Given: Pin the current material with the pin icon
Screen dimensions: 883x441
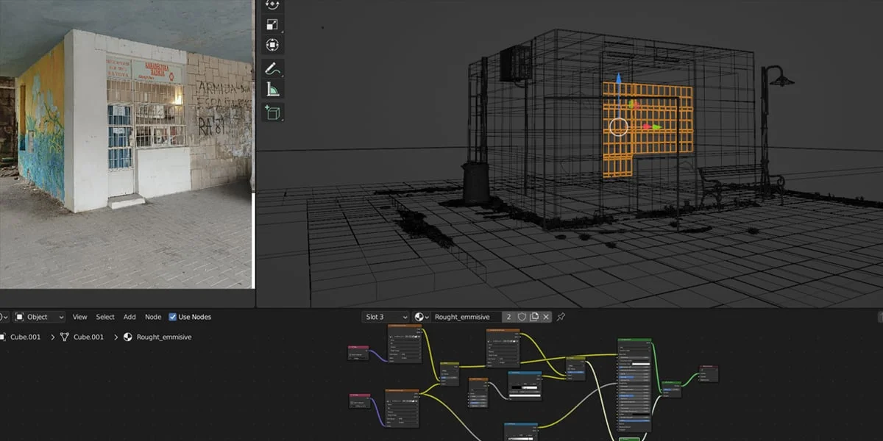Looking at the screenshot, I should tap(561, 317).
